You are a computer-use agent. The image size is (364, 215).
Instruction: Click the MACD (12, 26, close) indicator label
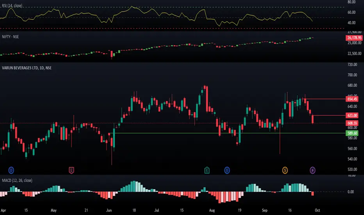point(17,180)
